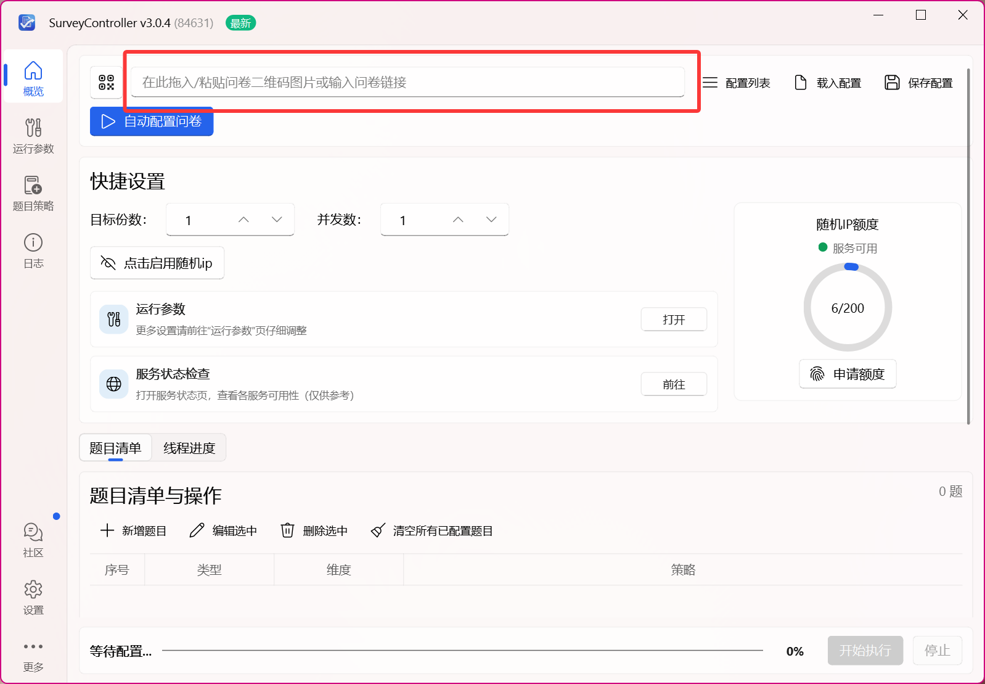Screen dimensions: 985x684
Task: Click 申请额度 button
Action: 848,374
